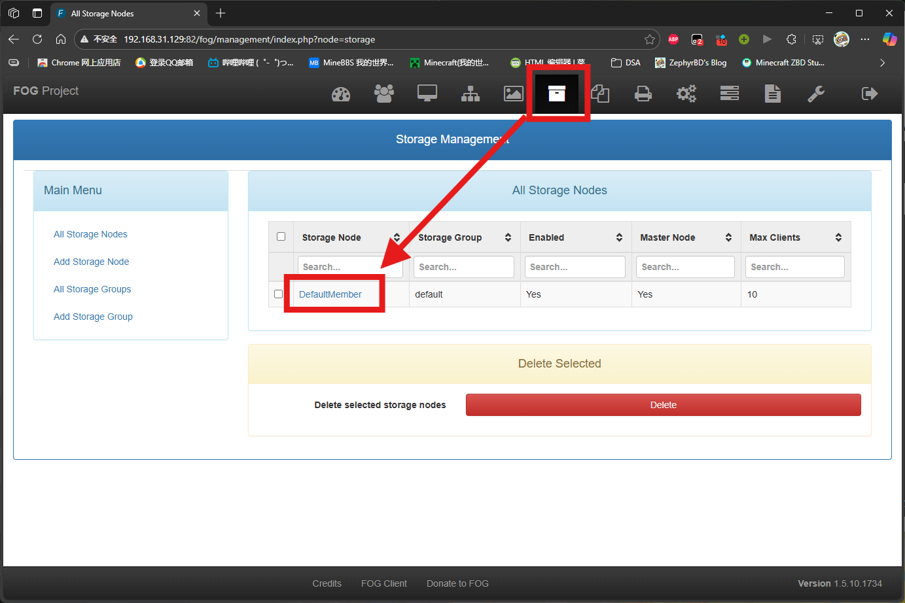Open the DefaultMember storage node link
905x603 pixels.
[330, 294]
